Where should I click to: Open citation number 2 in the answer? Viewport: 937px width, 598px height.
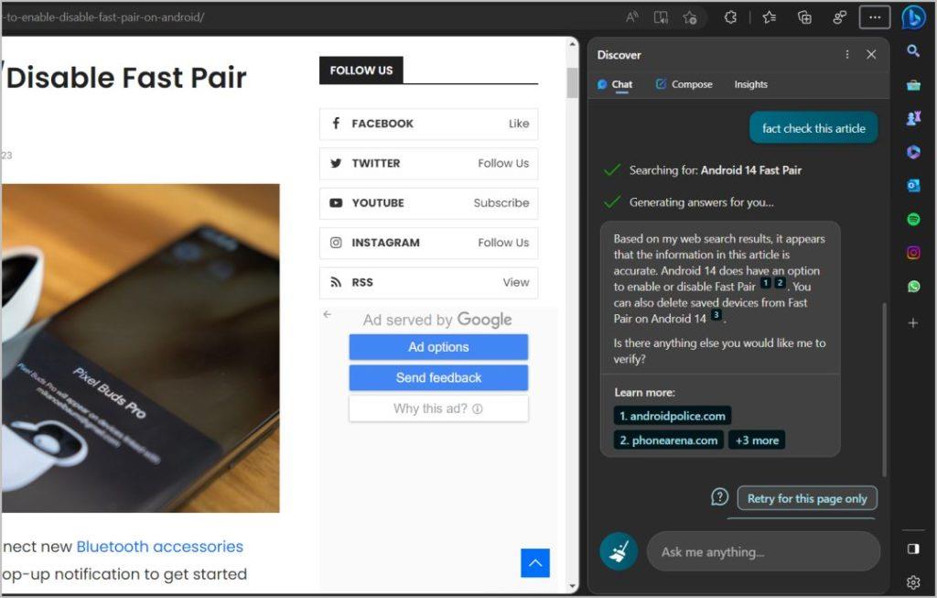[780, 283]
